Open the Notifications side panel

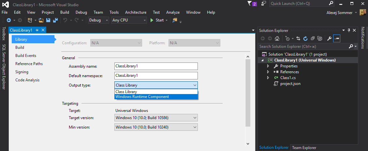coord(363,38)
